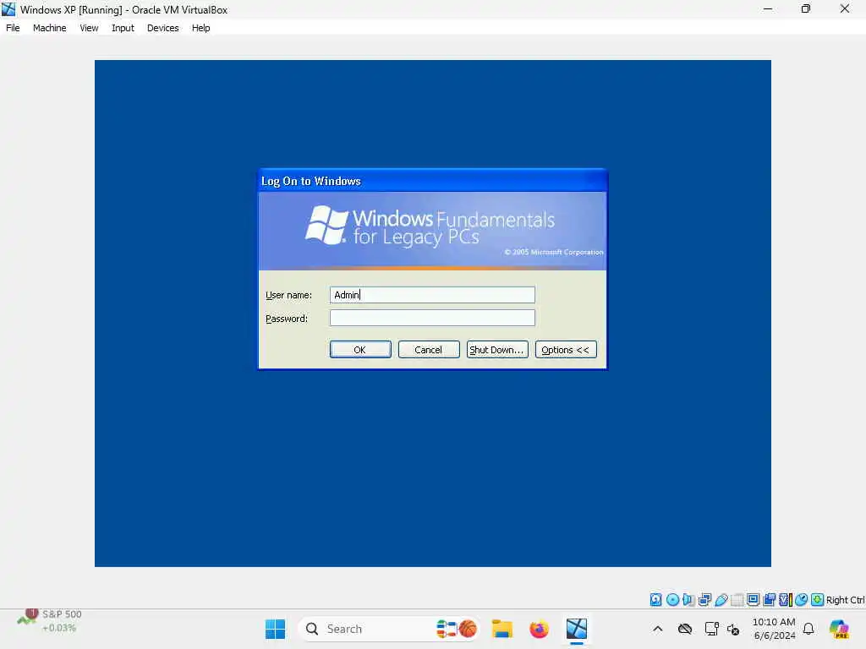Open the Windows Start menu
Image resolution: width=866 pixels, height=649 pixels.
[x=275, y=629]
